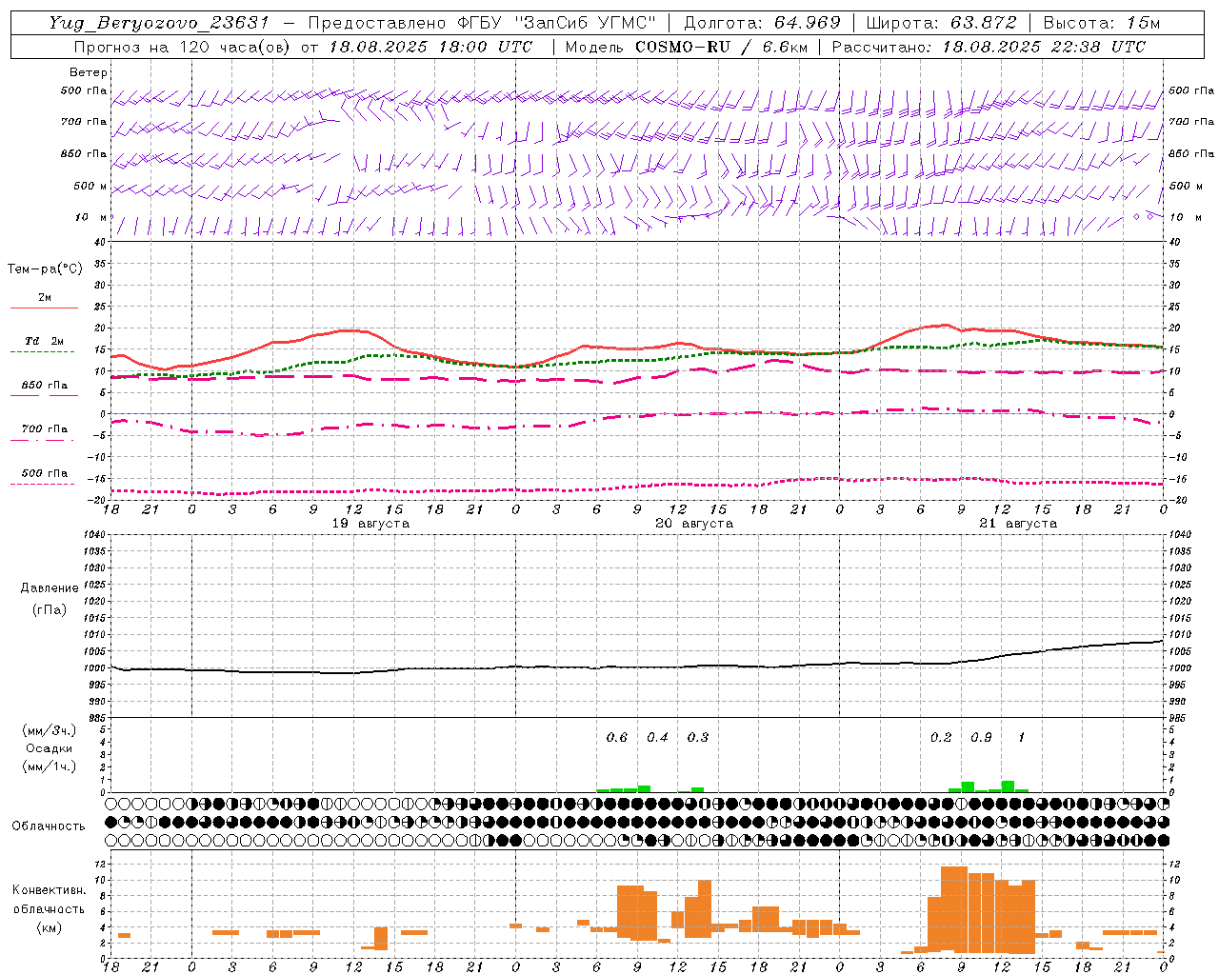
Task: Select the provider text "ЗапСиб УГМС"
Action: (585, 23)
